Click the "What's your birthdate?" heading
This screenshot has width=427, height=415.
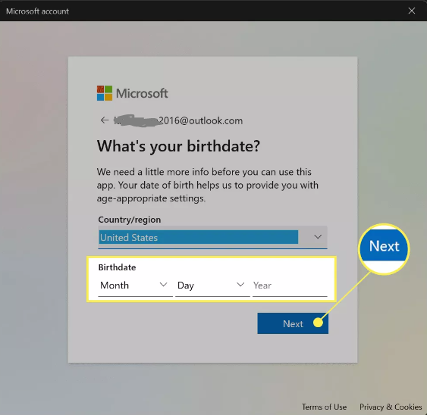coord(178,146)
